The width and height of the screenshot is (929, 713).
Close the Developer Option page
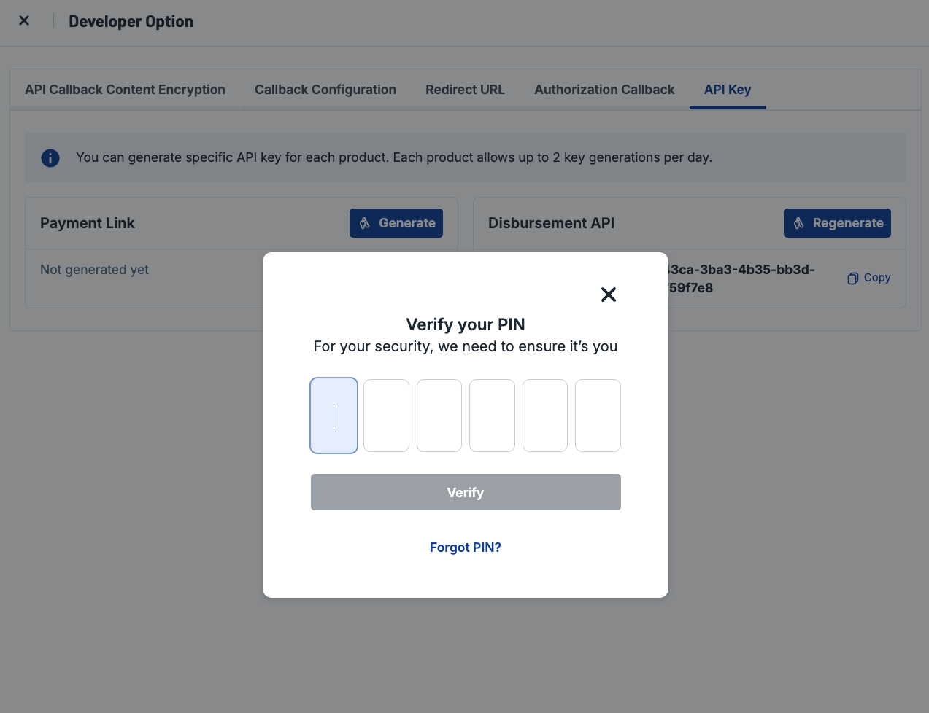(x=24, y=20)
